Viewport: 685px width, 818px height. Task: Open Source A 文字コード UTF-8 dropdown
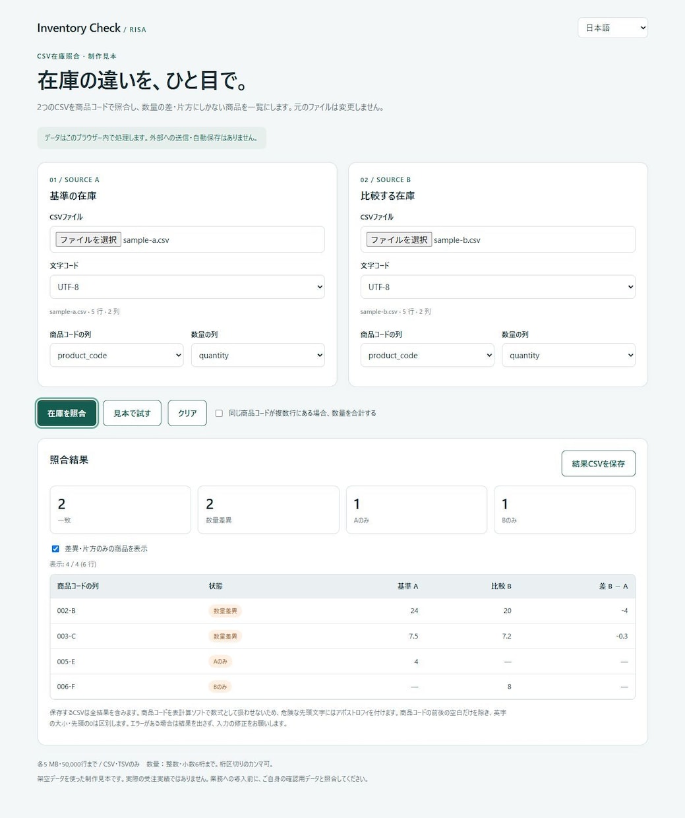point(187,287)
